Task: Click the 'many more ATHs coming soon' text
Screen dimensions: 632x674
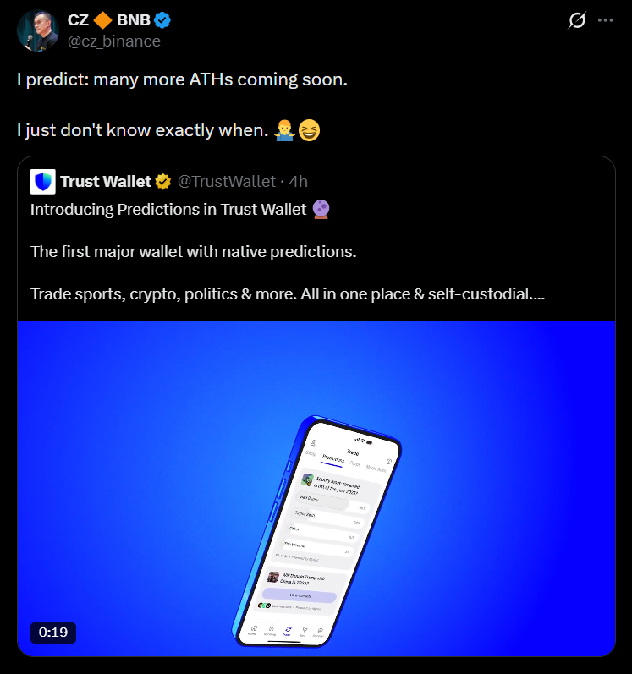Action: point(220,80)
